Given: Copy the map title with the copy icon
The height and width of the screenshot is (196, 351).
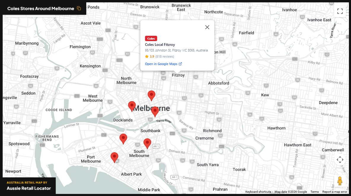Looking at the screenshot, I should point(79,8).
